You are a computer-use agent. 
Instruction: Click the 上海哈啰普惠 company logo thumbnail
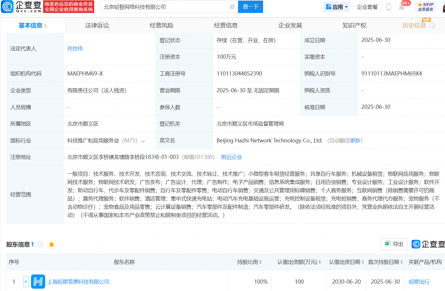click(x=38, y=282)
